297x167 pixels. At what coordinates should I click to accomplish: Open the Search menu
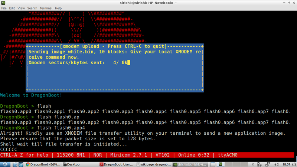(x=32, y=8)
